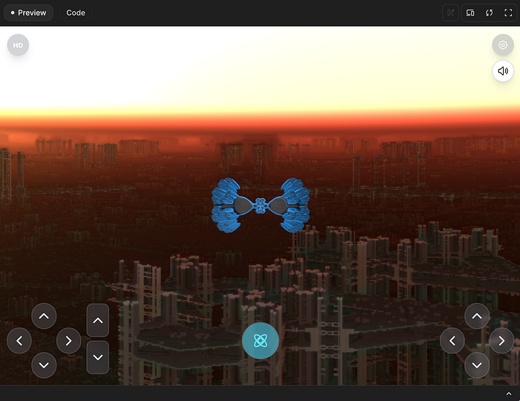
Task: Click the blue butterfly spaceship
Action: (260, 206)
